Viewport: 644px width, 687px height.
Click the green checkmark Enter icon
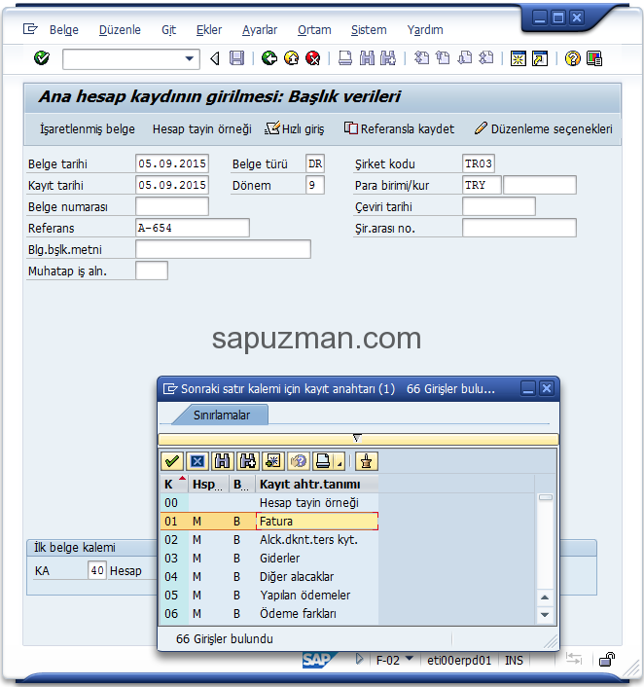click(x=42, y=57)
